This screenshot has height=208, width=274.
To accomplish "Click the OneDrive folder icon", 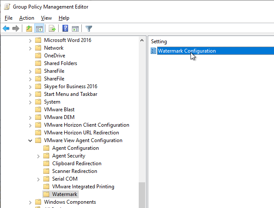I will [38, 56].
